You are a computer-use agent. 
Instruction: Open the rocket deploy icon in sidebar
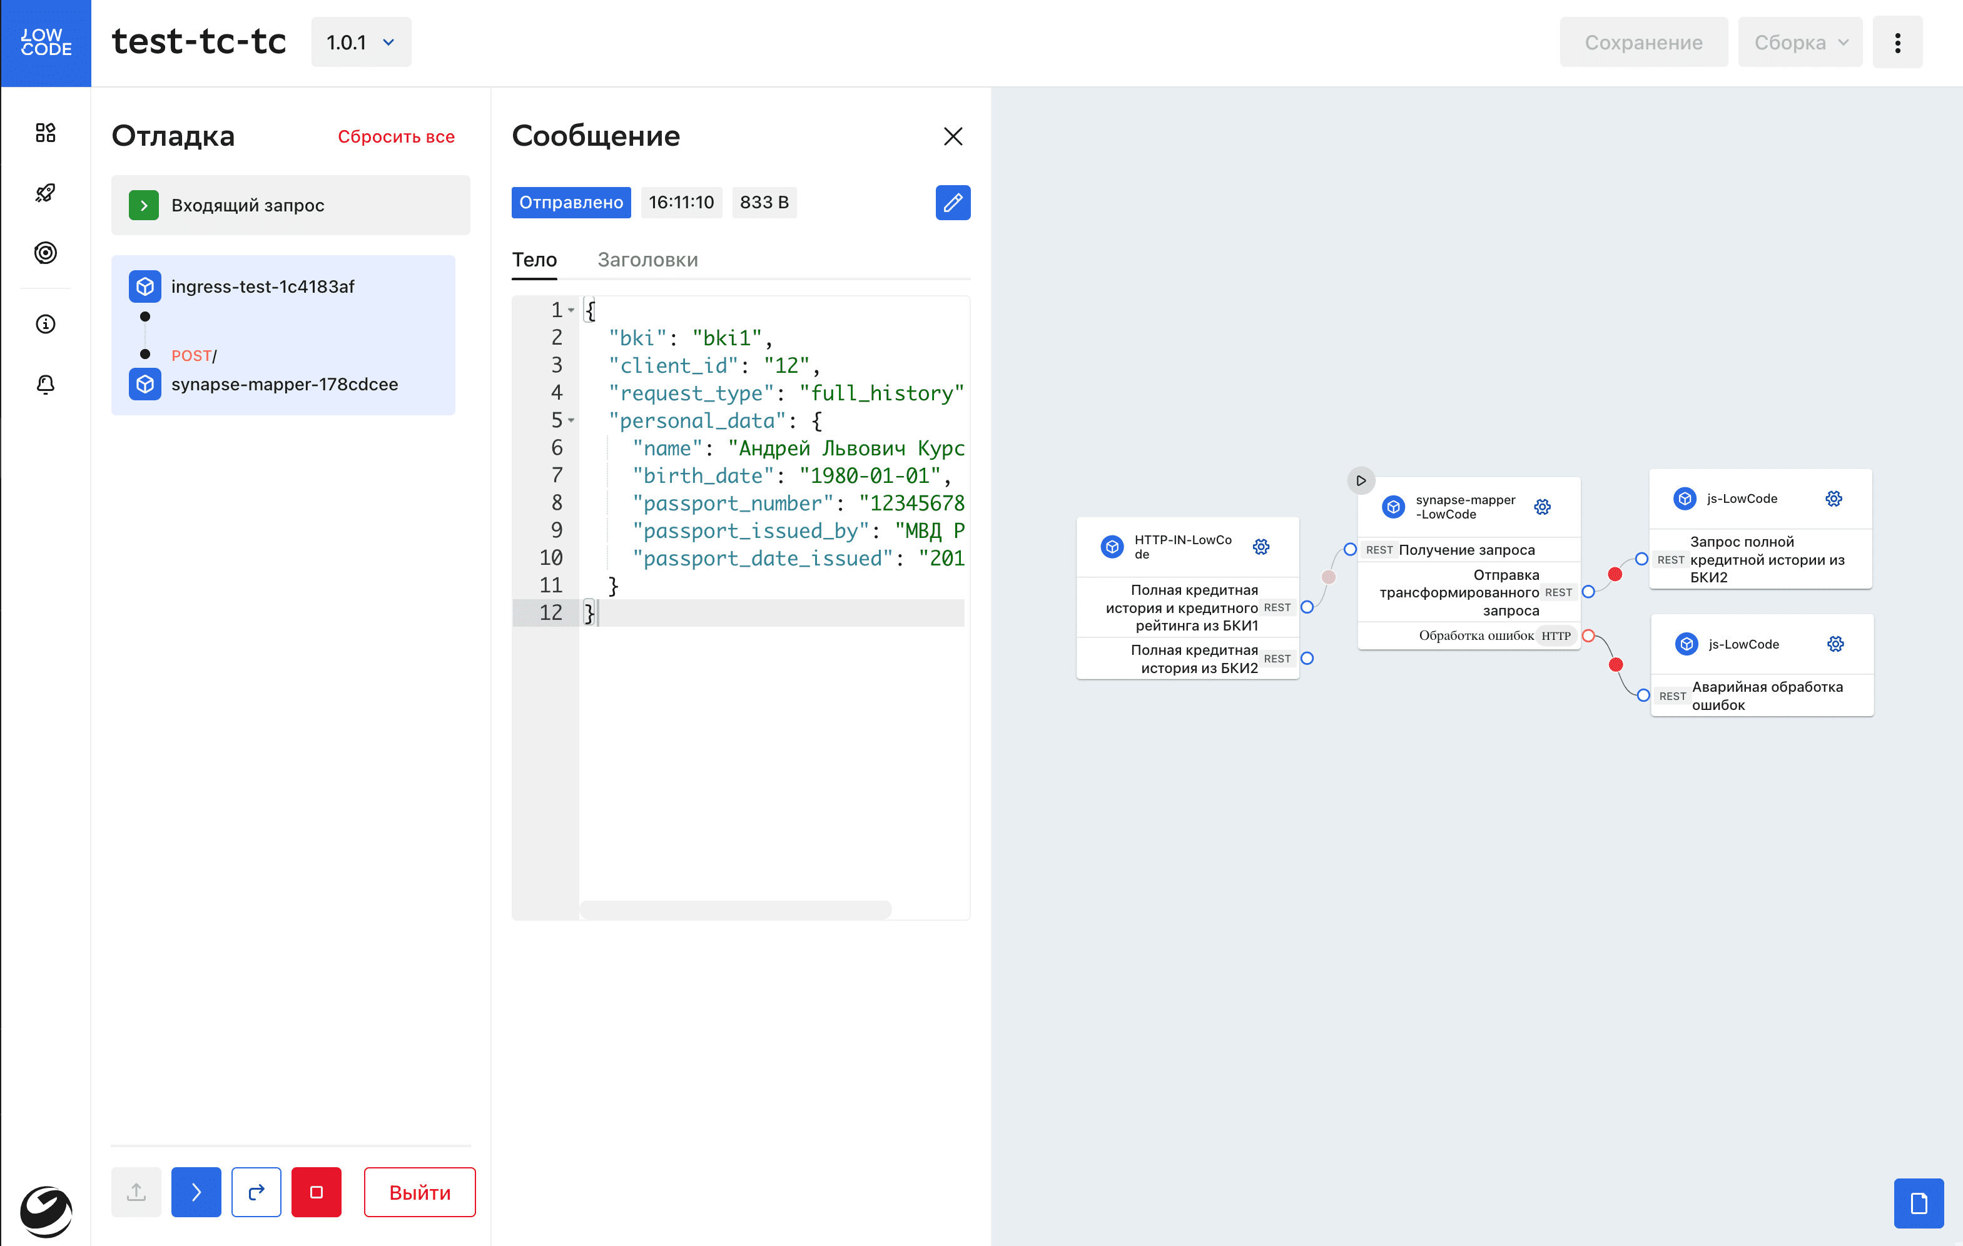coord(46,193)
